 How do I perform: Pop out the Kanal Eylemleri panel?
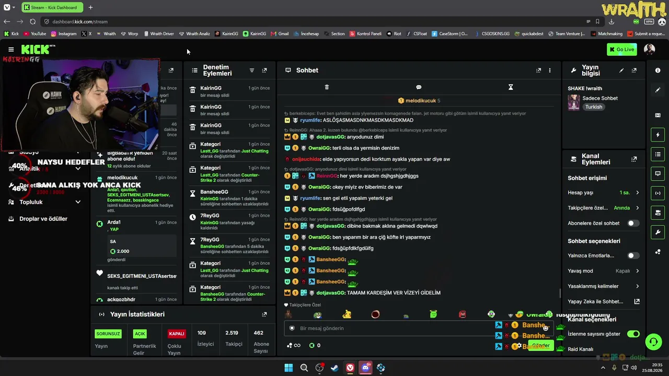click(634, 159)
